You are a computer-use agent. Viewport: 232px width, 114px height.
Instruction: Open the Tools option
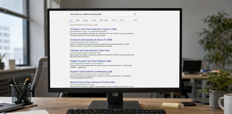(x=135, y=20)
